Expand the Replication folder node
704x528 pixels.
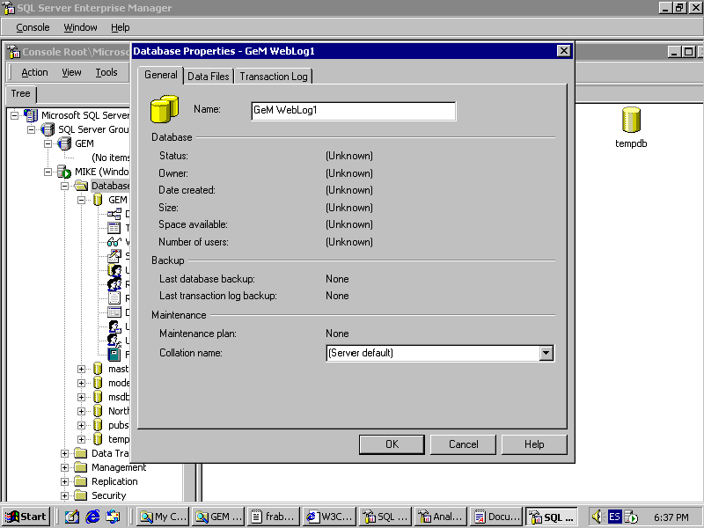(64, 481)
